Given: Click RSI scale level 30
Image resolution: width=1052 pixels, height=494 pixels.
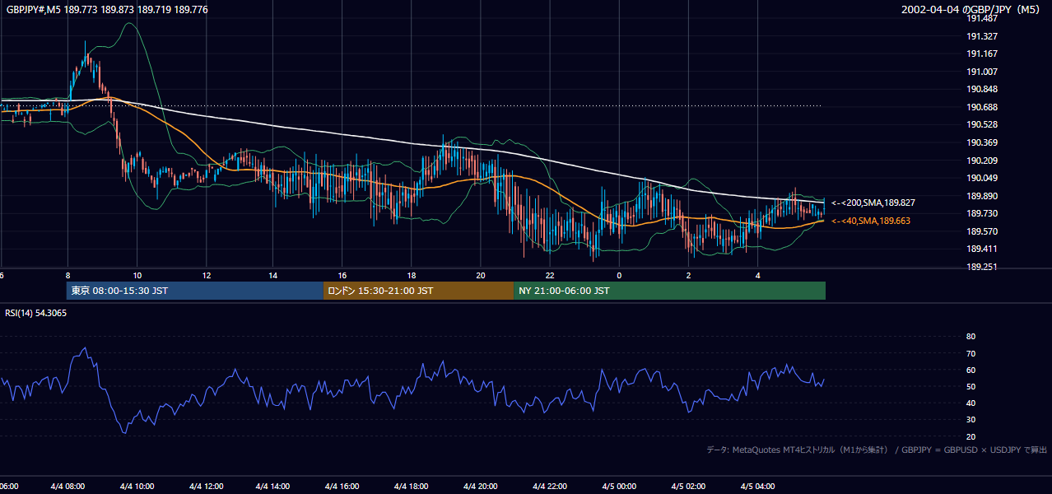Looking at the screenshot, I should [x=971, y=420].
